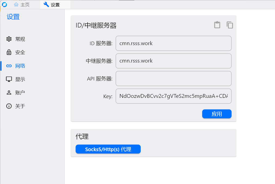The width and height of the screenshot is (275, 184).
Task: Click the empty API 服务器 field
Action: click(x=173, y=79)
